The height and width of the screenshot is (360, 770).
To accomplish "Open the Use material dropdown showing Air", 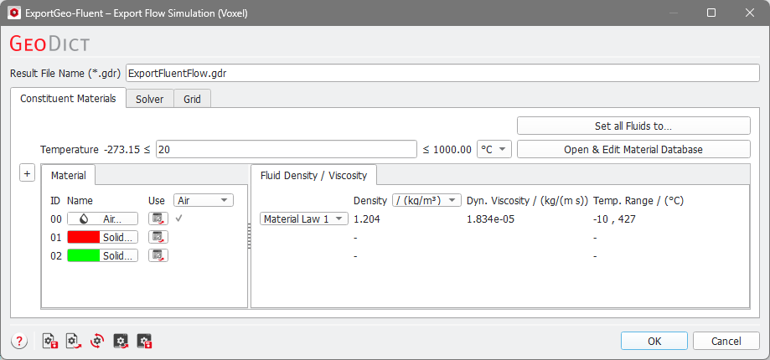I will pos(204,200).
